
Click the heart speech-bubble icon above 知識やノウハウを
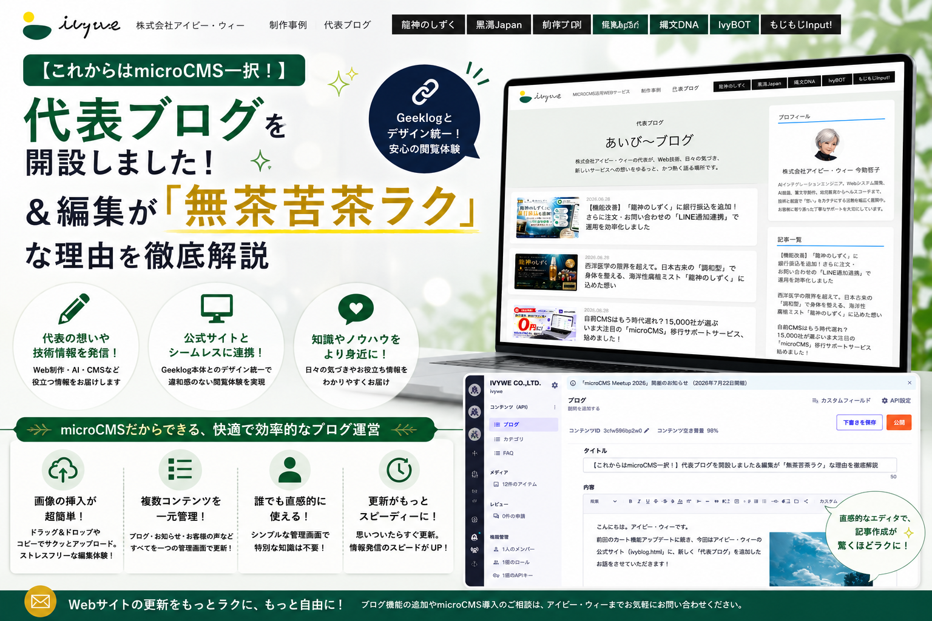(x=356, y=309)
